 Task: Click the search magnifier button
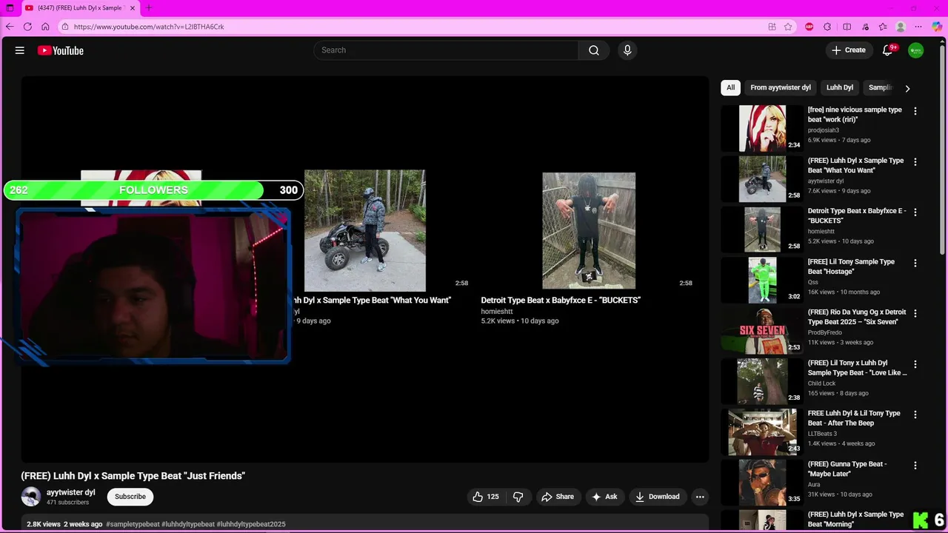594,50
